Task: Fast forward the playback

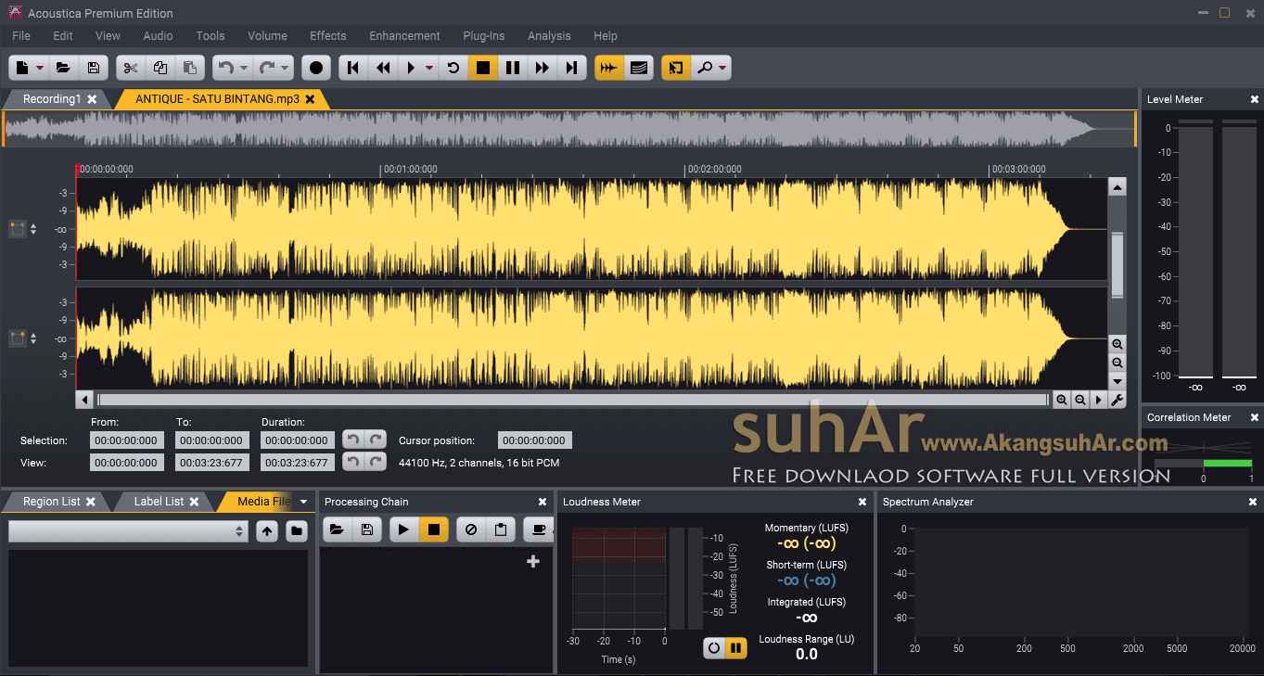Action: pyautogui.click(x=543, y=68)
